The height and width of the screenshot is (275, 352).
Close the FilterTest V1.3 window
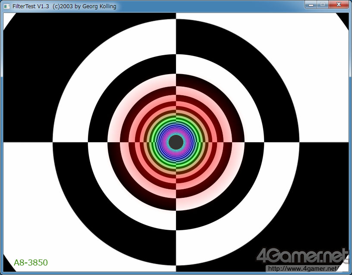339,4
